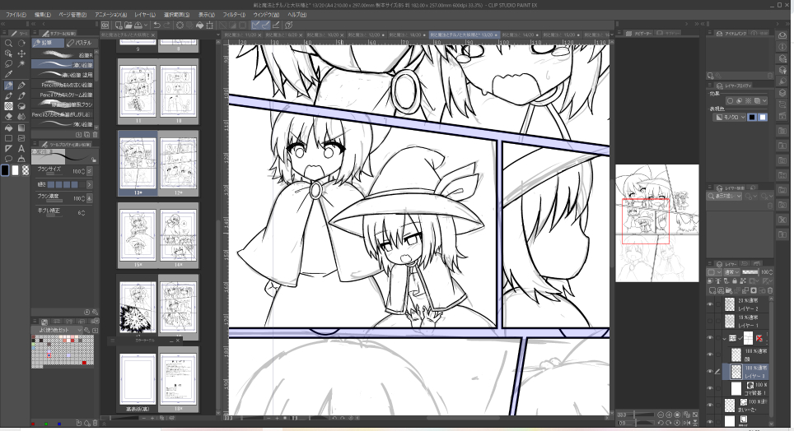
Task: Click Flip horizontal icon in the Navigator
Action: pyautogui.click(x=686, y=423)
